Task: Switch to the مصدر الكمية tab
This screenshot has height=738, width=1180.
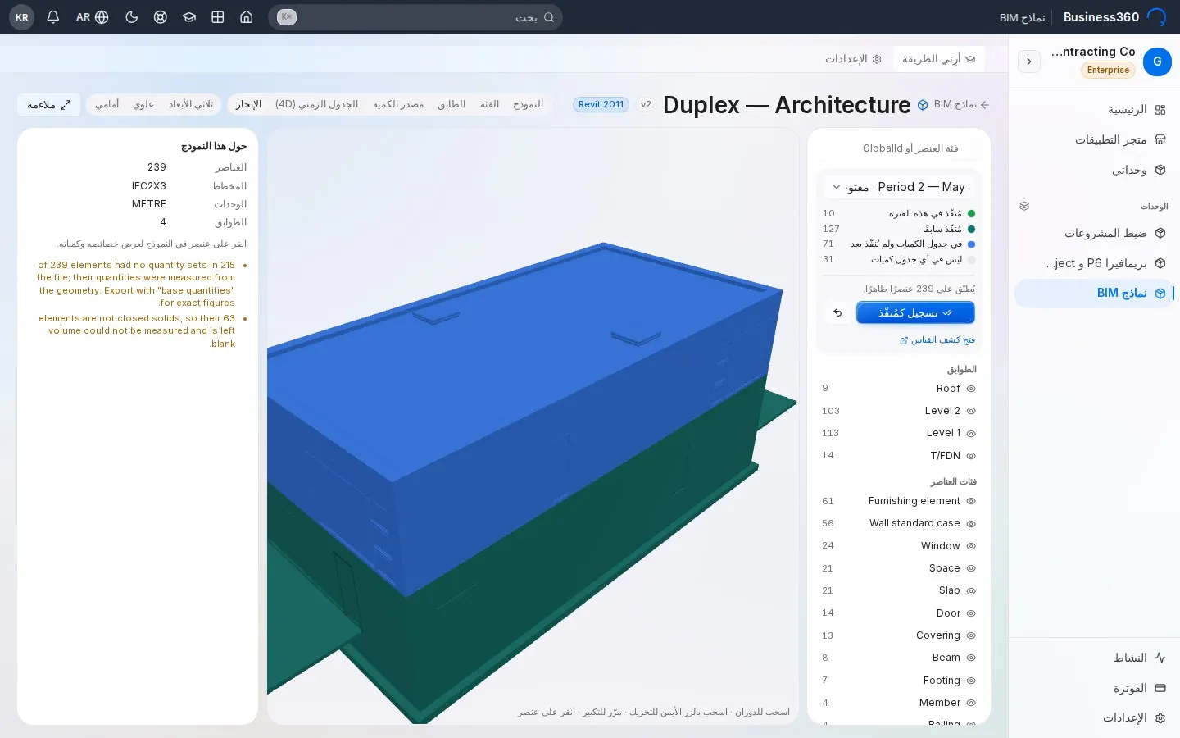Action: [x=398, y=104]
